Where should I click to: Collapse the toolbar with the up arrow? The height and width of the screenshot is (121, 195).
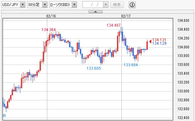pos(95,12)
